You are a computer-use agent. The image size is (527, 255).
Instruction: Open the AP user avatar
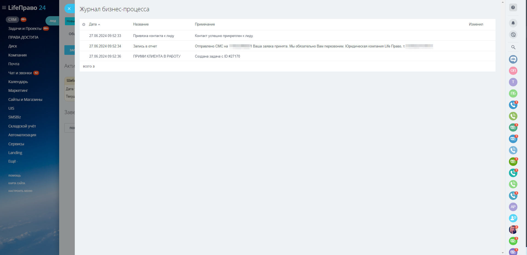point(513,207)
